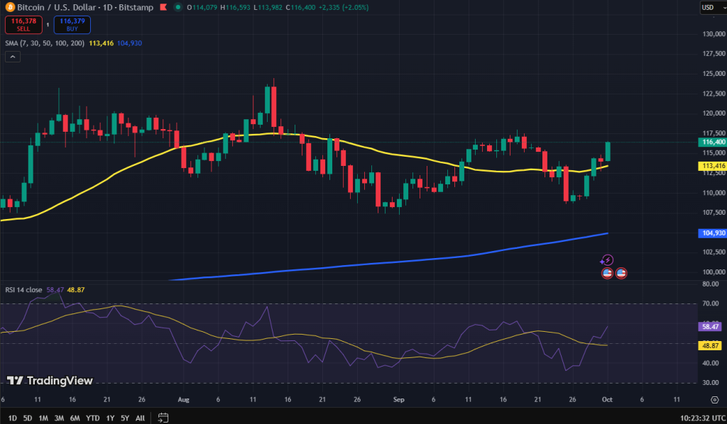Click the 130,000 price axis label
Screen dimensions: 727x424
tap(714, 34)
